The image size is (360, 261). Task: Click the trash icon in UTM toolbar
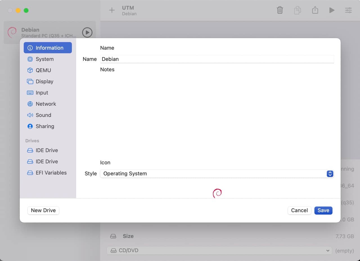[x=280, y=10]
